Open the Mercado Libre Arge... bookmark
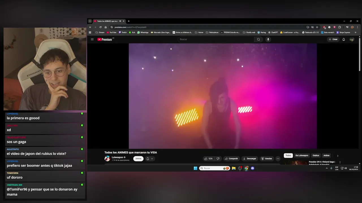Image resolution: width=362 pixels, height=203 pixels. pos(160,32)
